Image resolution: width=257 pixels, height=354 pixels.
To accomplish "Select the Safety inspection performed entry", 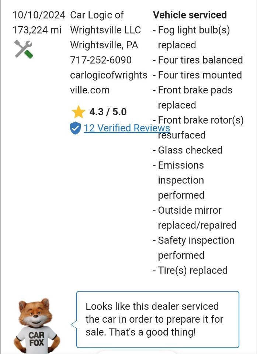I will 195,248.
